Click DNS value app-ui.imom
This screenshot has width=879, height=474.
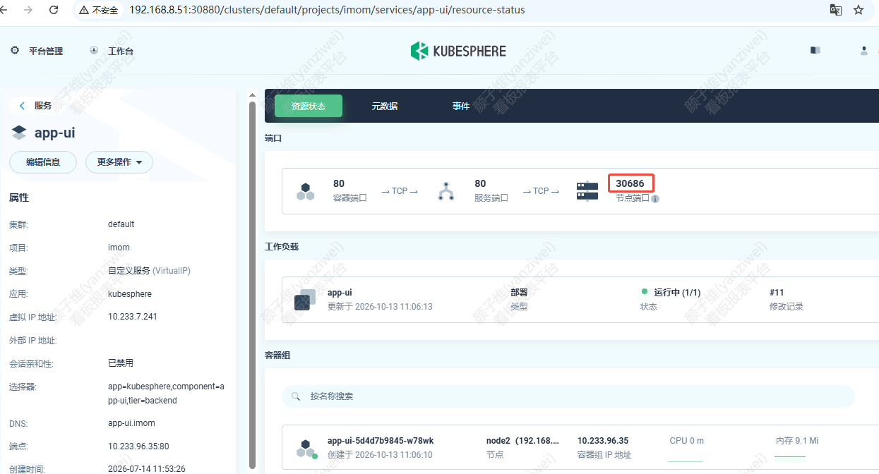point(131,423)
